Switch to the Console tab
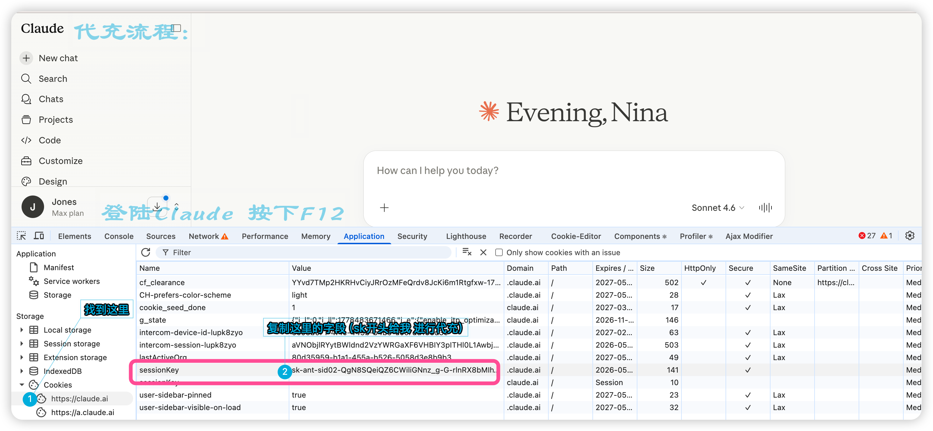This screenshot has height=431, width=933. click(119, 236)
